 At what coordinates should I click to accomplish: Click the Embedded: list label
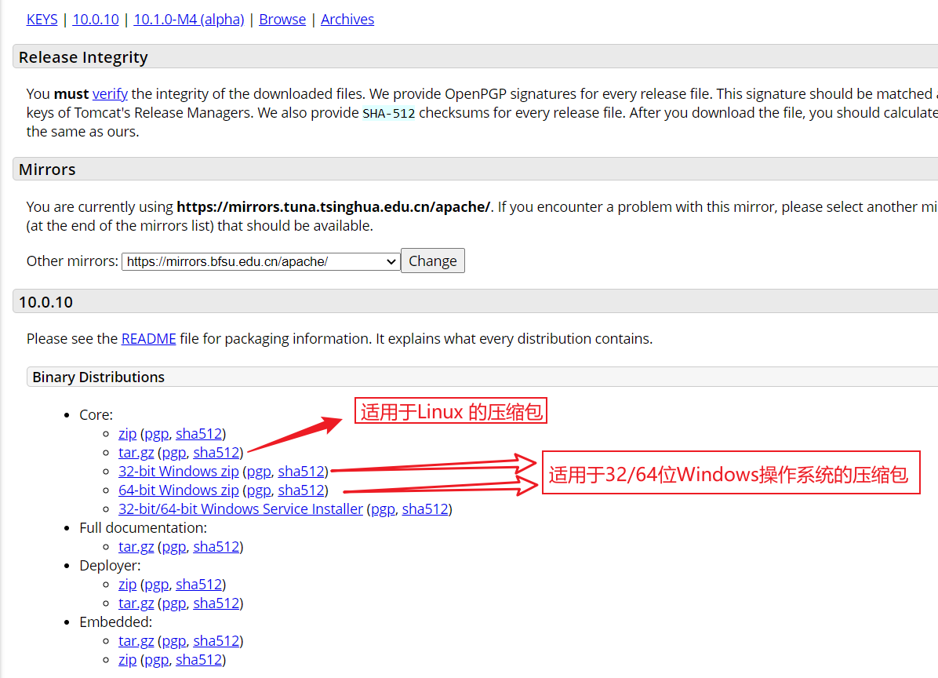[115, 622]
